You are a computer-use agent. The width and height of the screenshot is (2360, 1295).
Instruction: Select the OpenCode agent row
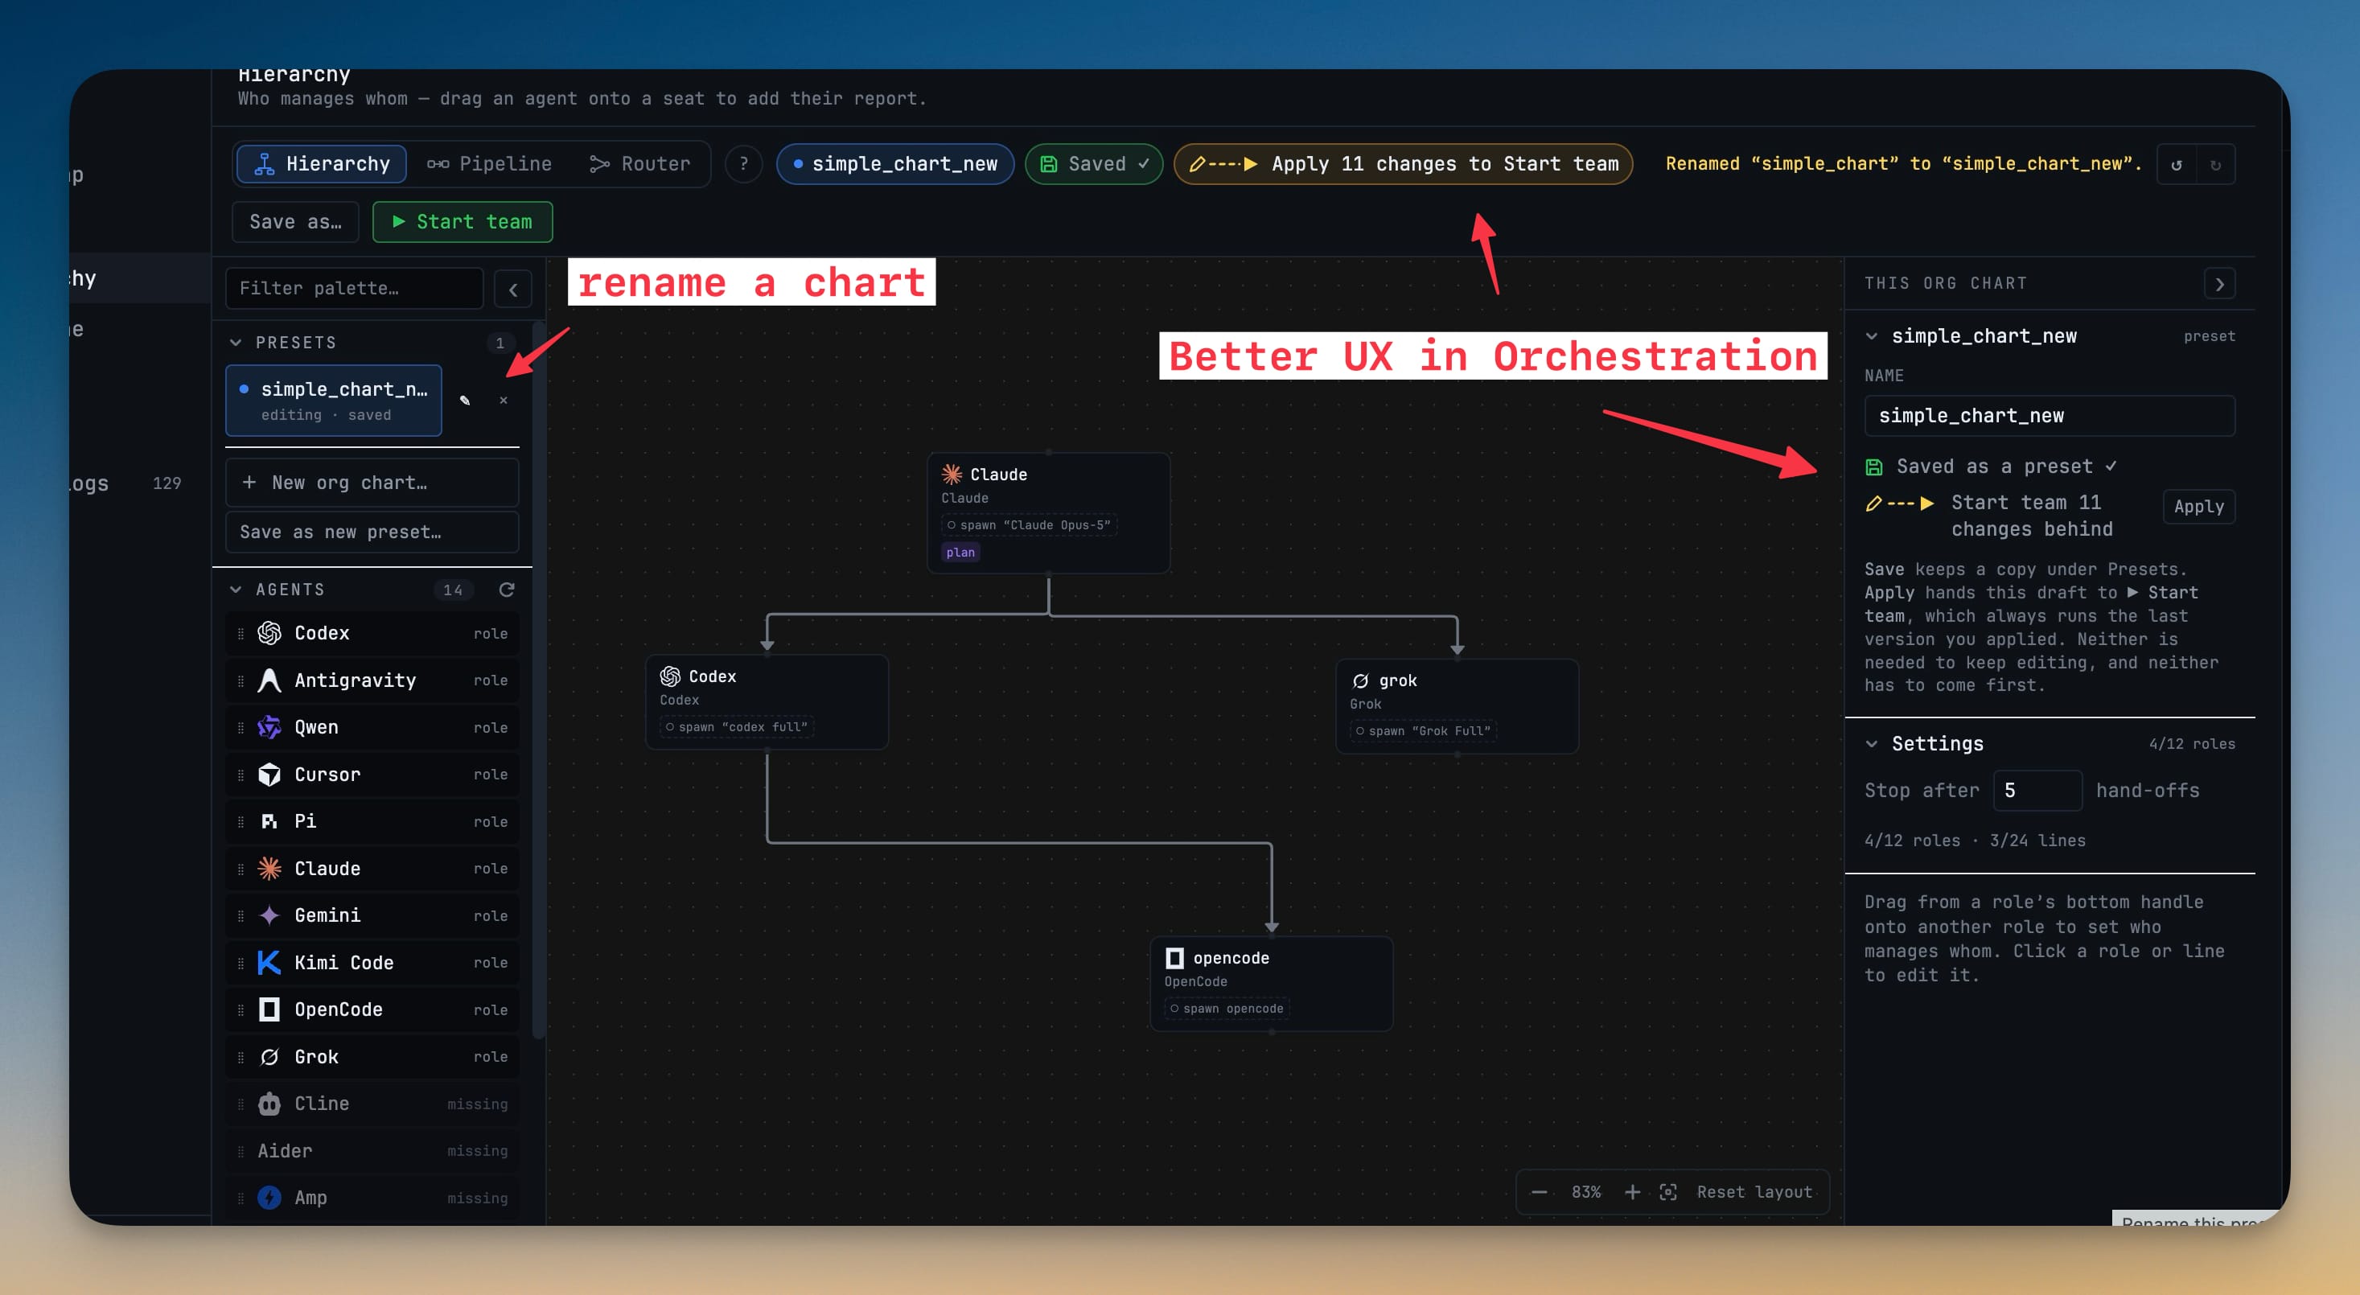click(x=372, y=1009)
